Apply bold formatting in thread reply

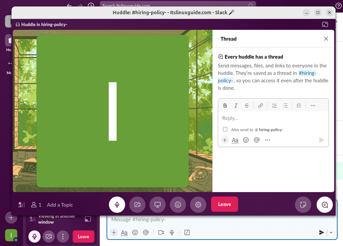point(225,106)
